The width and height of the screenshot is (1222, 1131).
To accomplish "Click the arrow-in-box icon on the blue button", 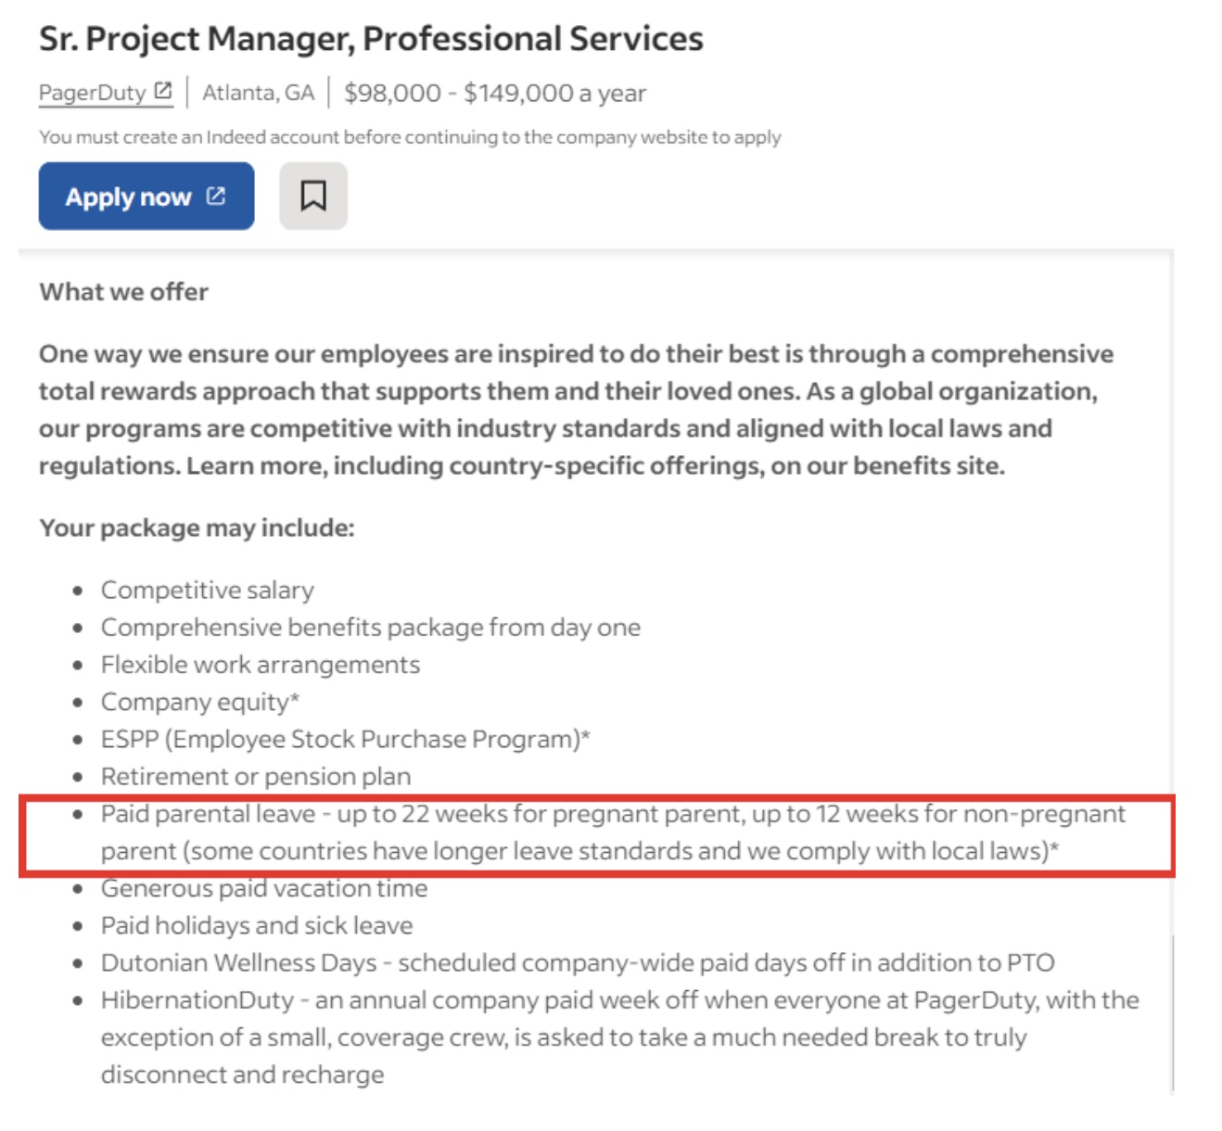I will (x=216, y=196).
